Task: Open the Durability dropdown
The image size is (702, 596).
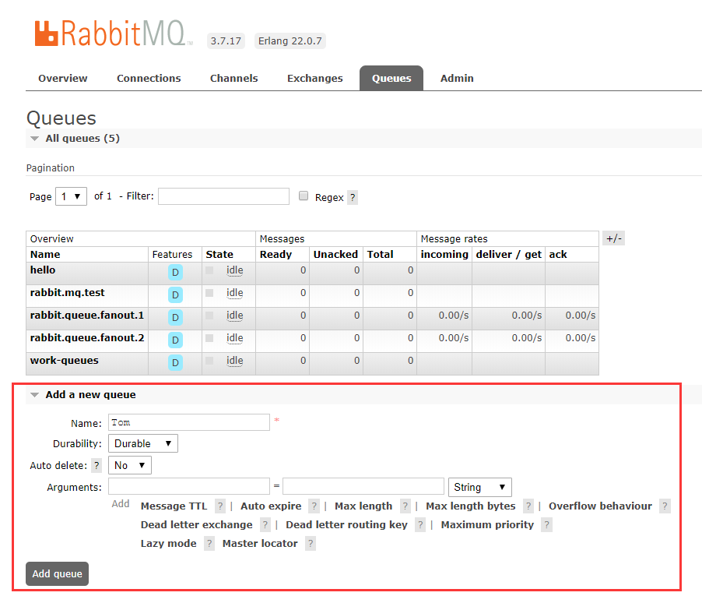Action: pyautogui.click(x=142, y=443)
